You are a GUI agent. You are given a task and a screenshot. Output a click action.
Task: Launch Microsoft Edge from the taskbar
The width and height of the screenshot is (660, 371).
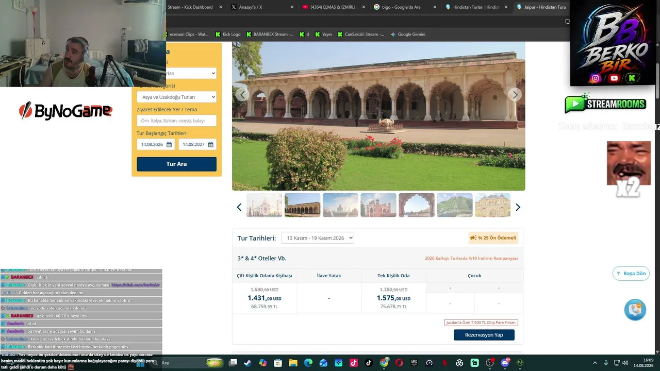pyautogui.click(x=308, y=363)
